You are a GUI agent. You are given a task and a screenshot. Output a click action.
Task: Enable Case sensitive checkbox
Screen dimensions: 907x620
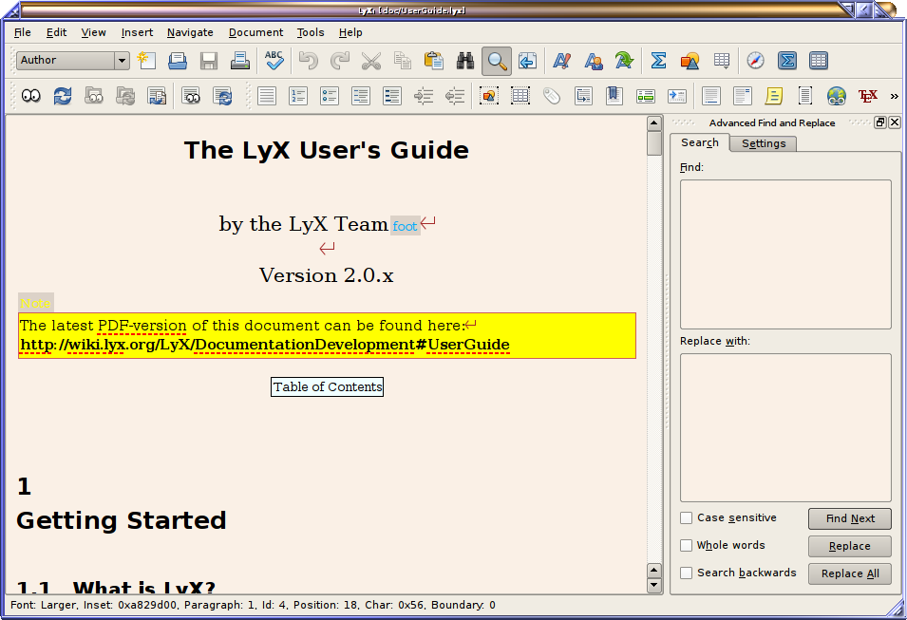tap(686, 517)
